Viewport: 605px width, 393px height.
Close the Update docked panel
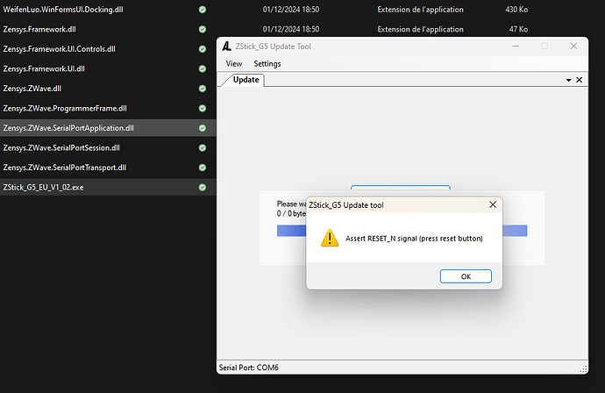coord(580,80)
